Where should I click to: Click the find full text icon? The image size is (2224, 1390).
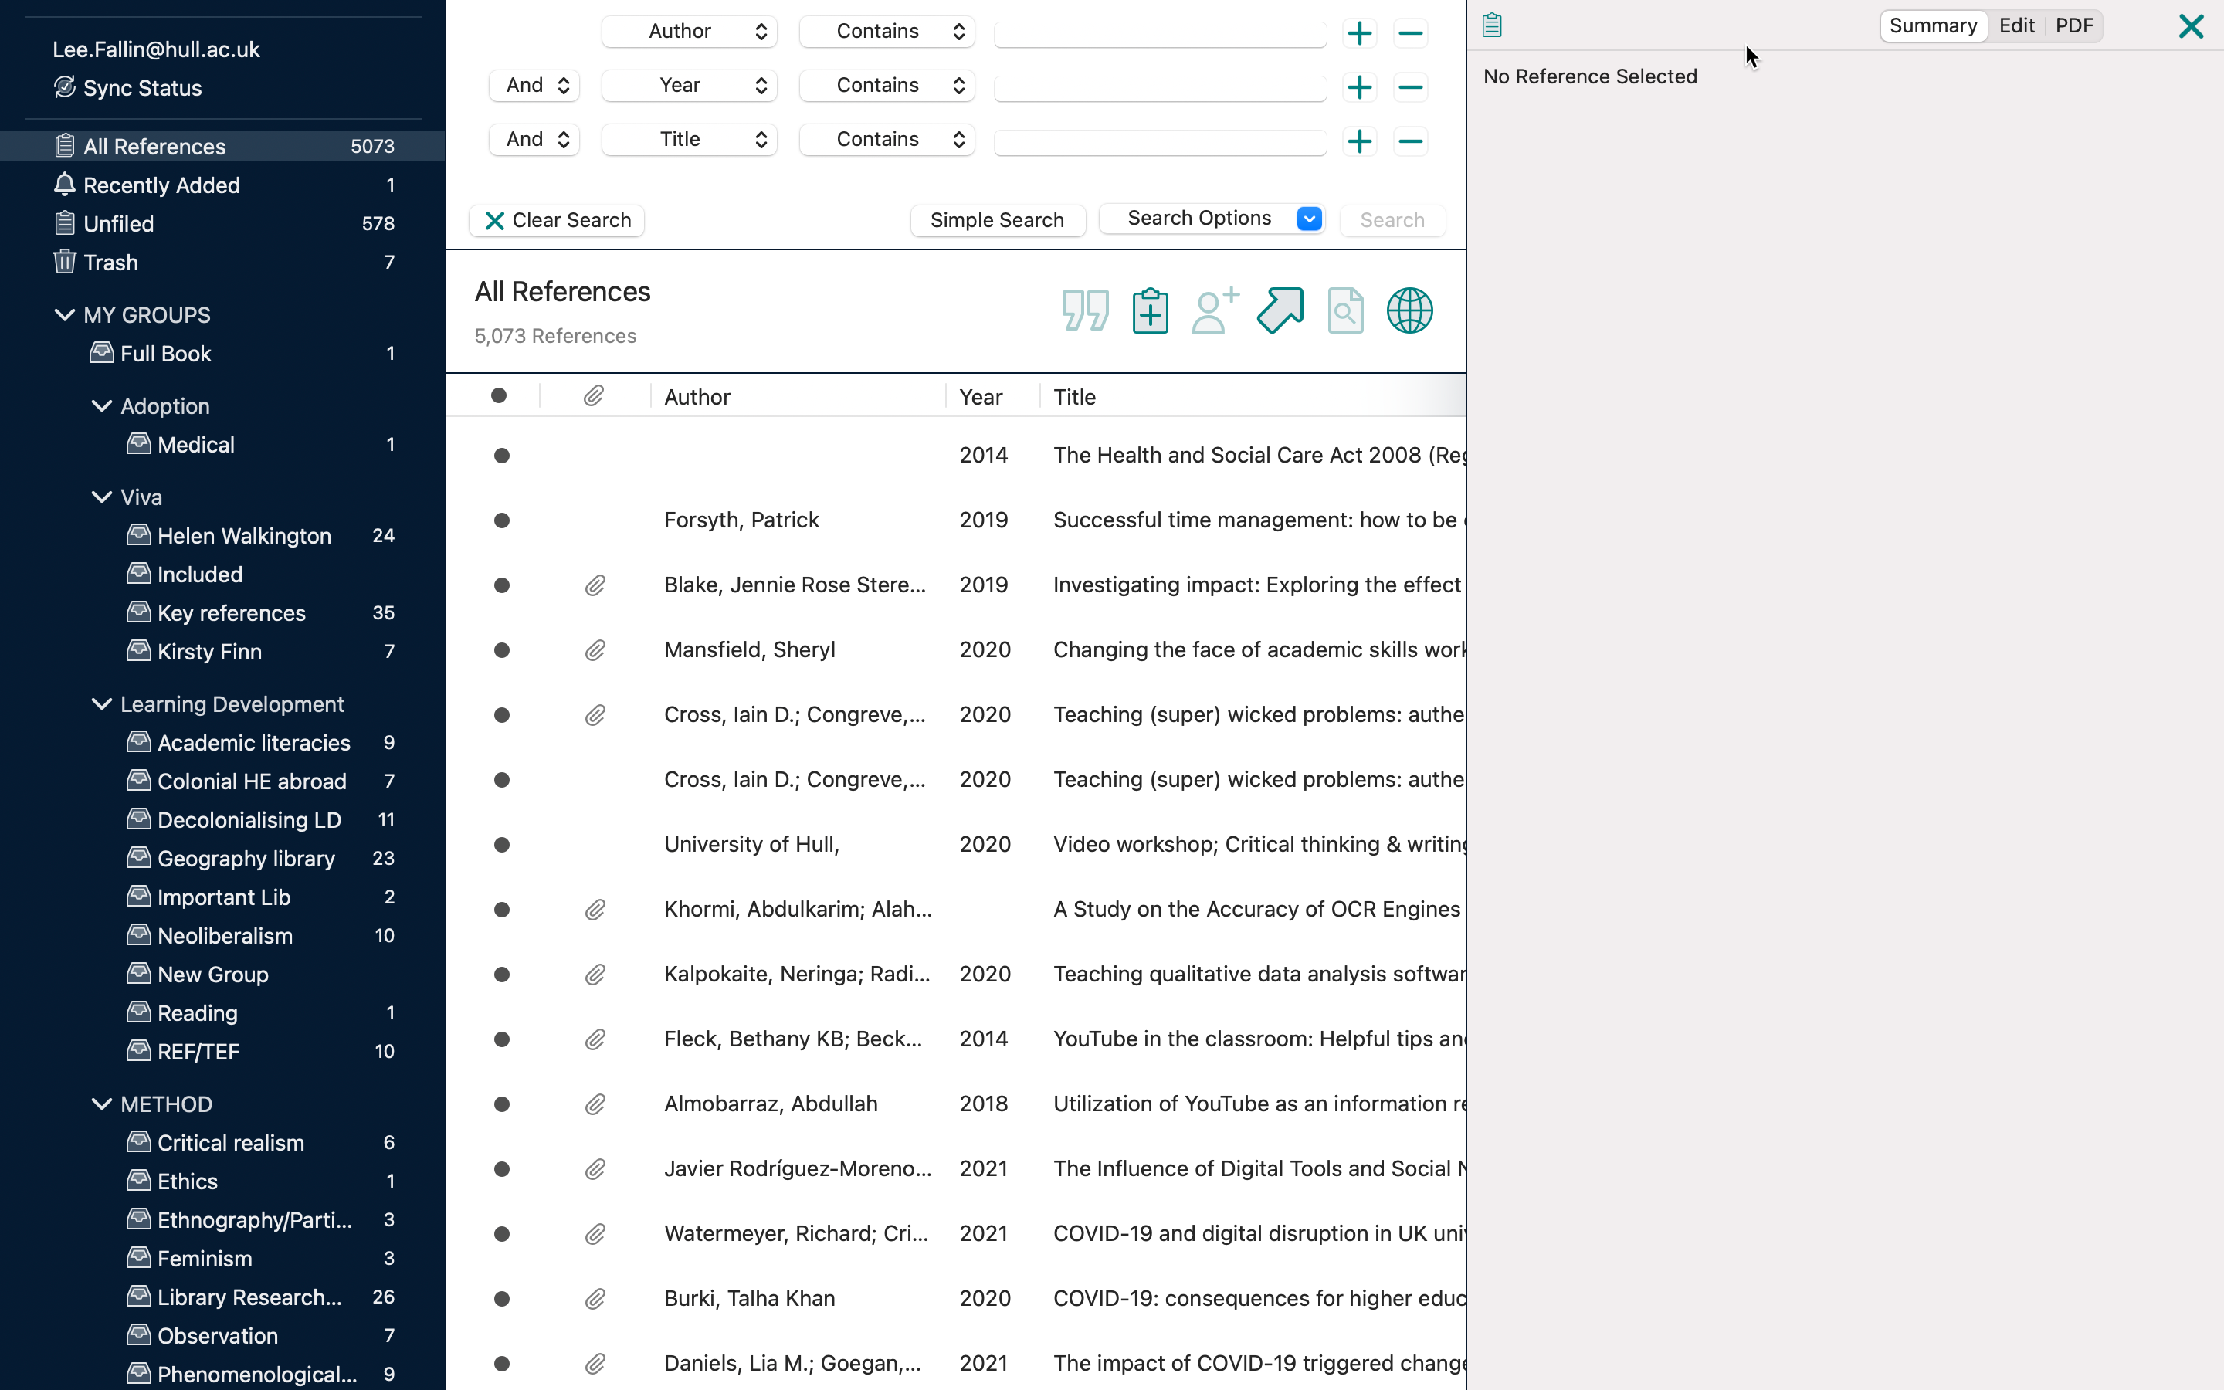[1345, 310]
